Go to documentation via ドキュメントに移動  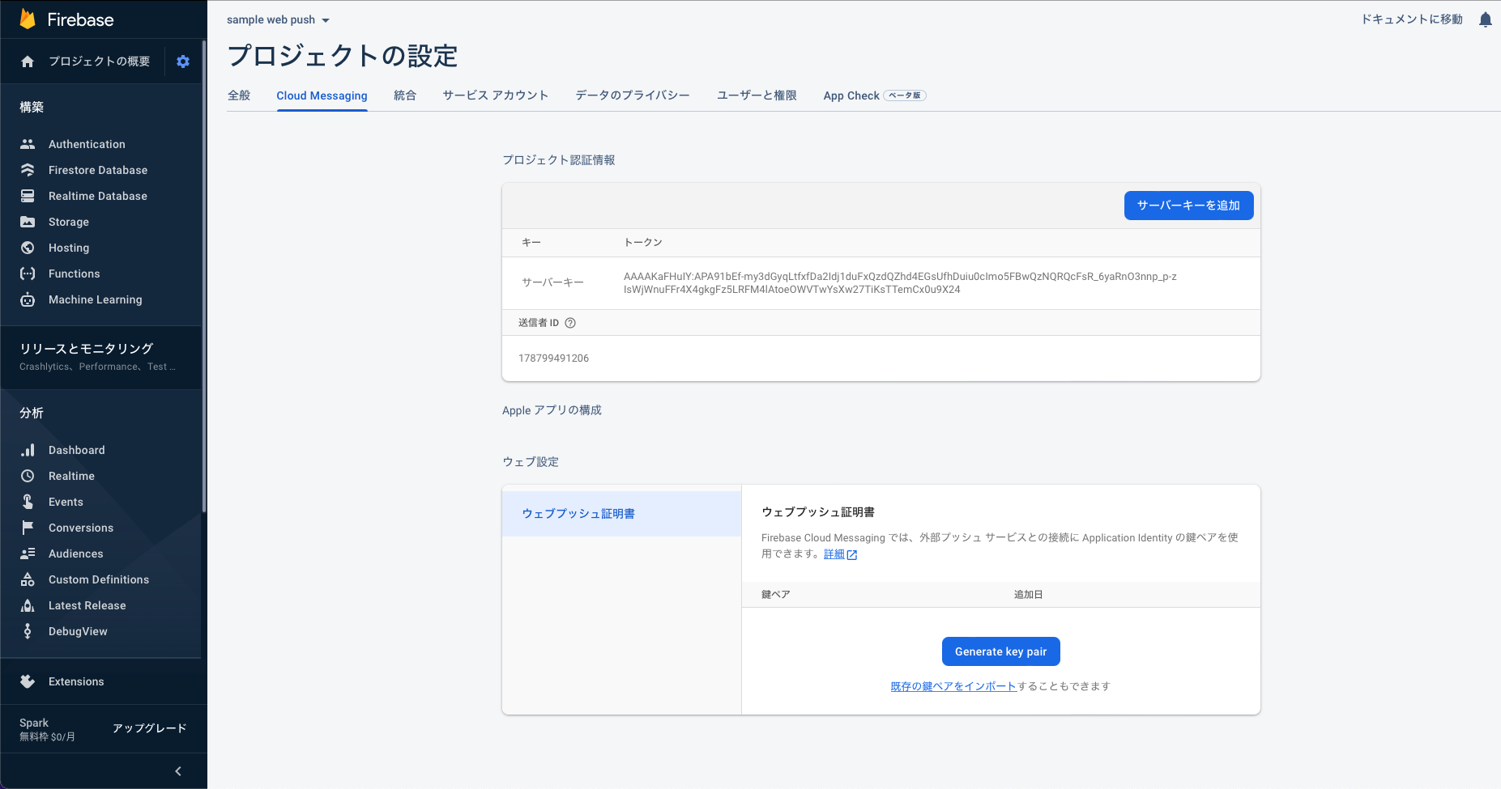[1412, 19]
